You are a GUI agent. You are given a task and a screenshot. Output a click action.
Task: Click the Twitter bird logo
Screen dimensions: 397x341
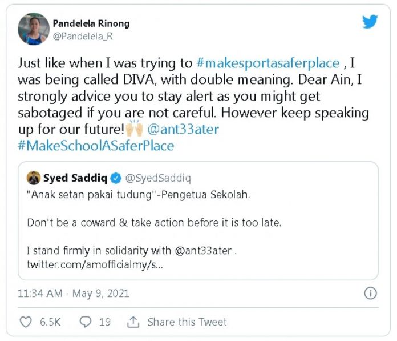370,22
